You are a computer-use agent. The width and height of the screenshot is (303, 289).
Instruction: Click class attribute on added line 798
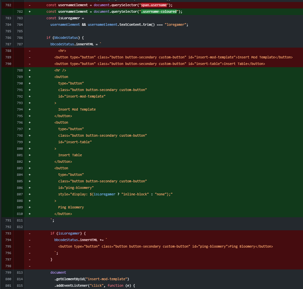[102, 136]
